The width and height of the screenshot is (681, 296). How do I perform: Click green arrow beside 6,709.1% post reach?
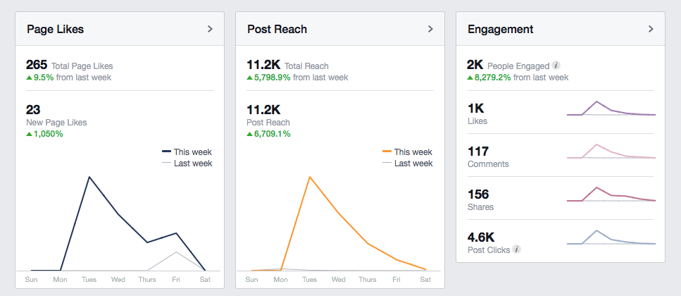coord(250,134)
